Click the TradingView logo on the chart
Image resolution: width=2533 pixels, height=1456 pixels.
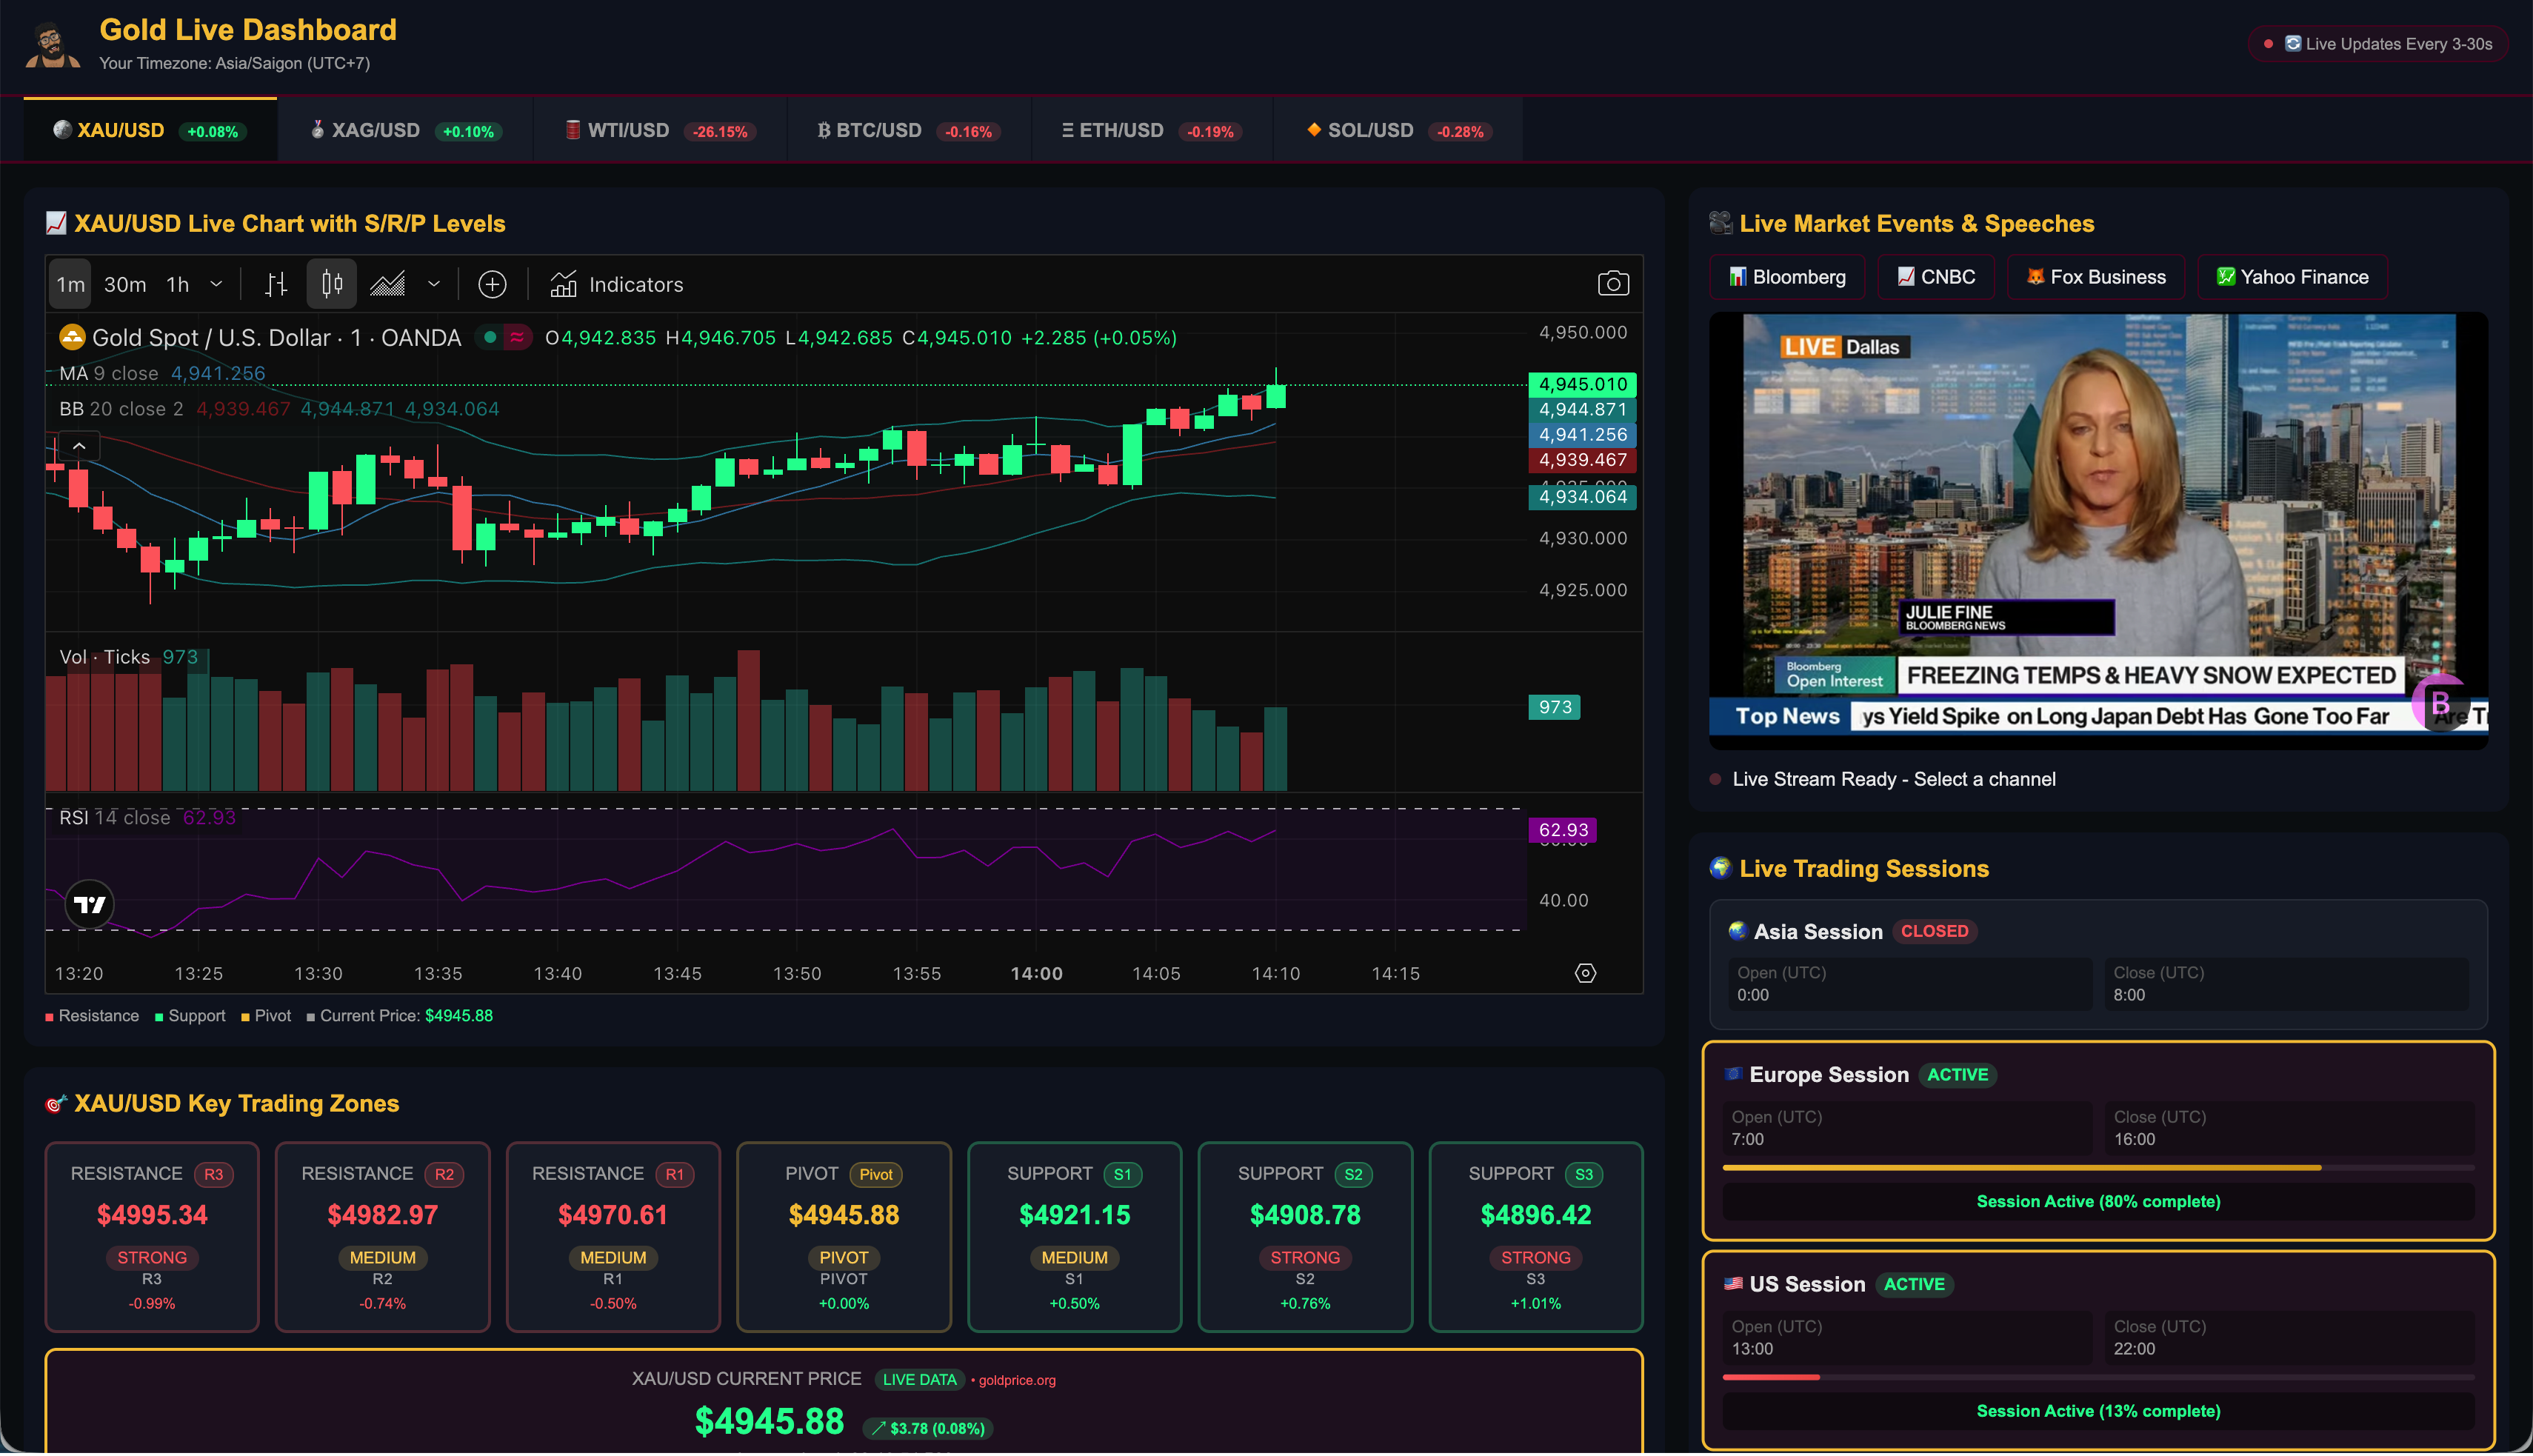point(89,904)
